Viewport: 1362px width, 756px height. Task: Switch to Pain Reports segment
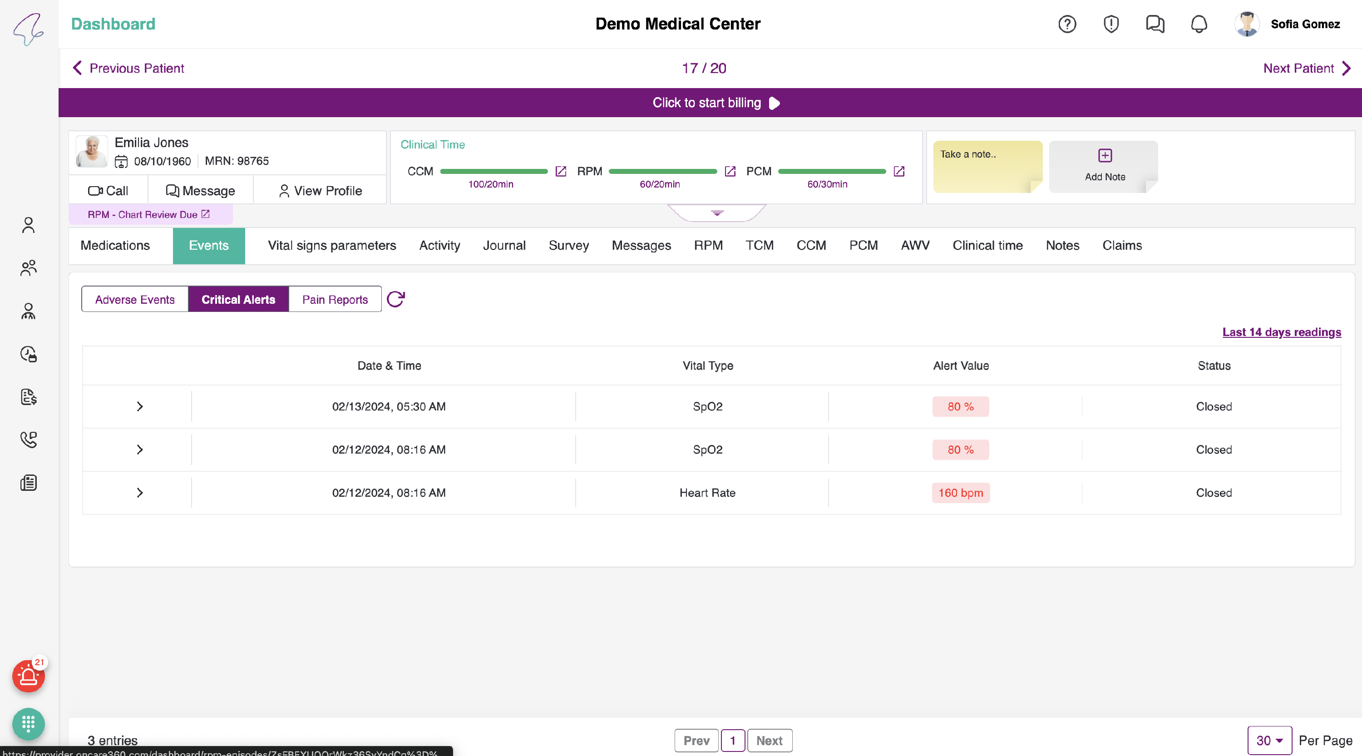335,299
